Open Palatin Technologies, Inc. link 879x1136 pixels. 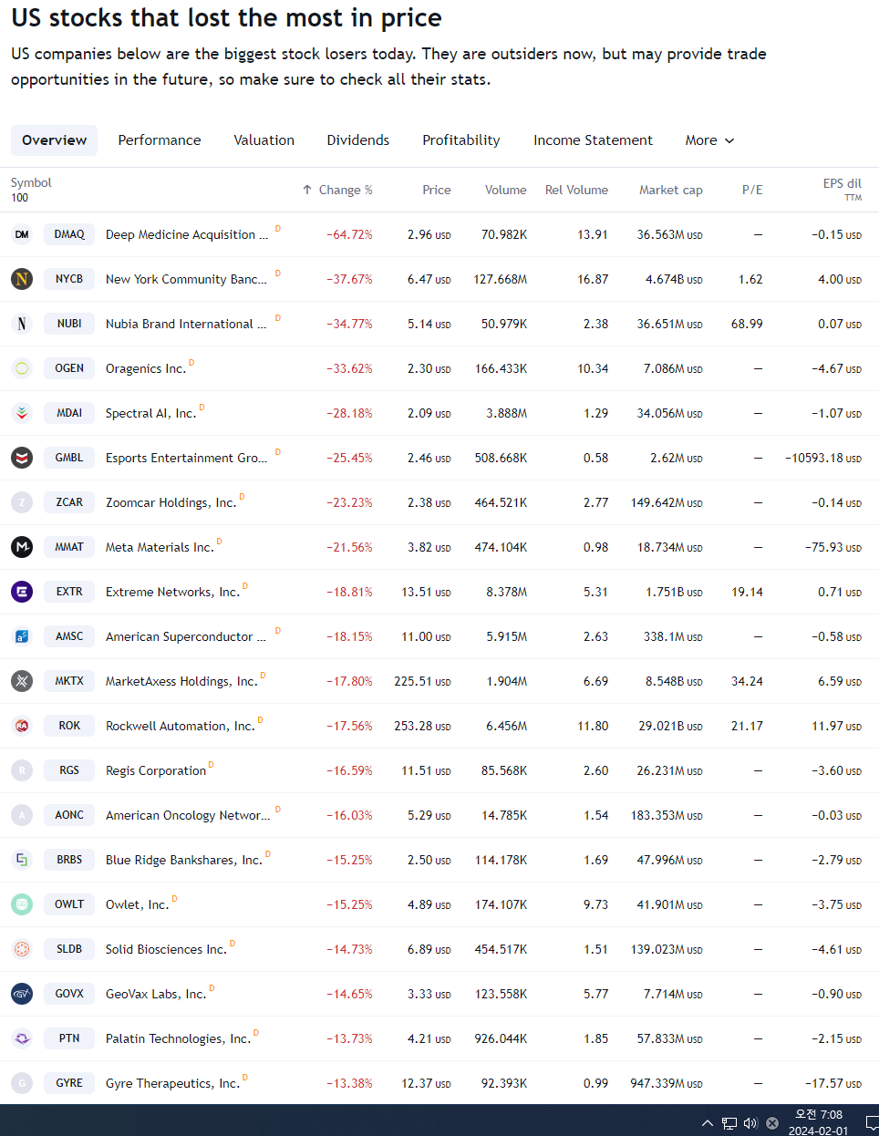click(x=178, y=1038)
